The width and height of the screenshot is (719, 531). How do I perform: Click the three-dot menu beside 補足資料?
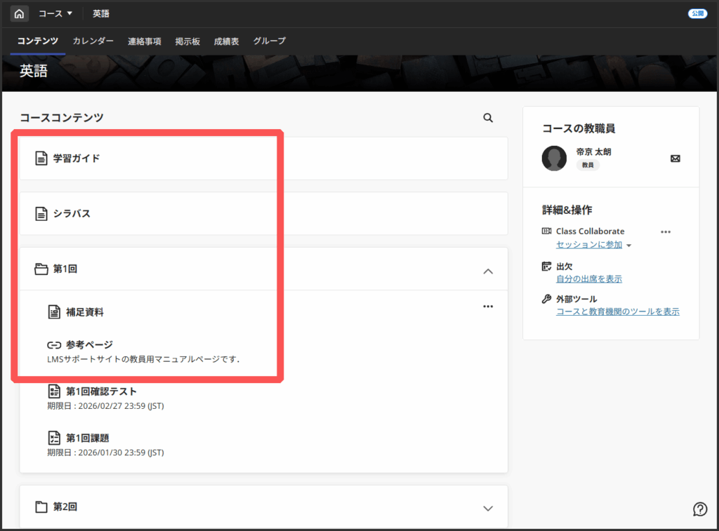(x=488, y=307)
